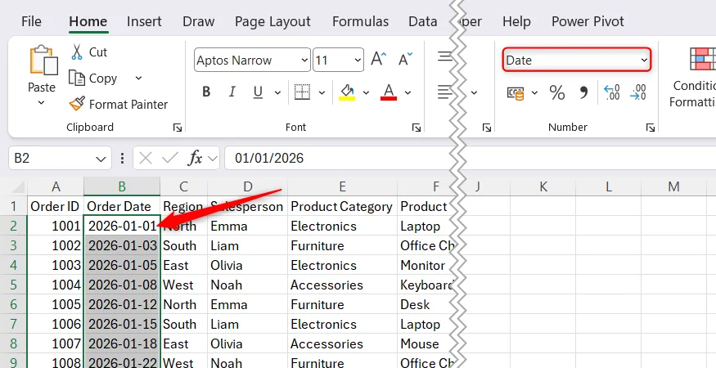Click the Order Date header cell
The width and height of the screenshot is (716, 368).
click(122, 206)
